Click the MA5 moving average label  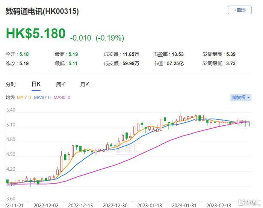pos(24,98)
